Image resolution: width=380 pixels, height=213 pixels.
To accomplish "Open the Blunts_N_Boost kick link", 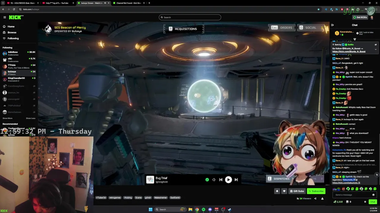I will [x=349, y=51].
